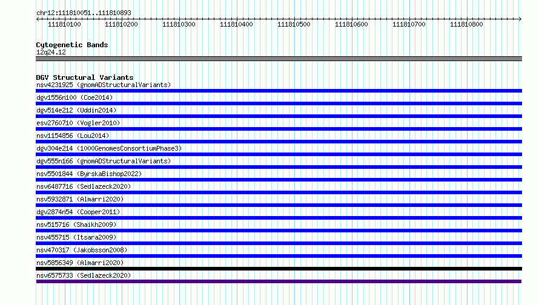
Task: Click nsv455715 (Itsara2009) label
Action: 76,237
